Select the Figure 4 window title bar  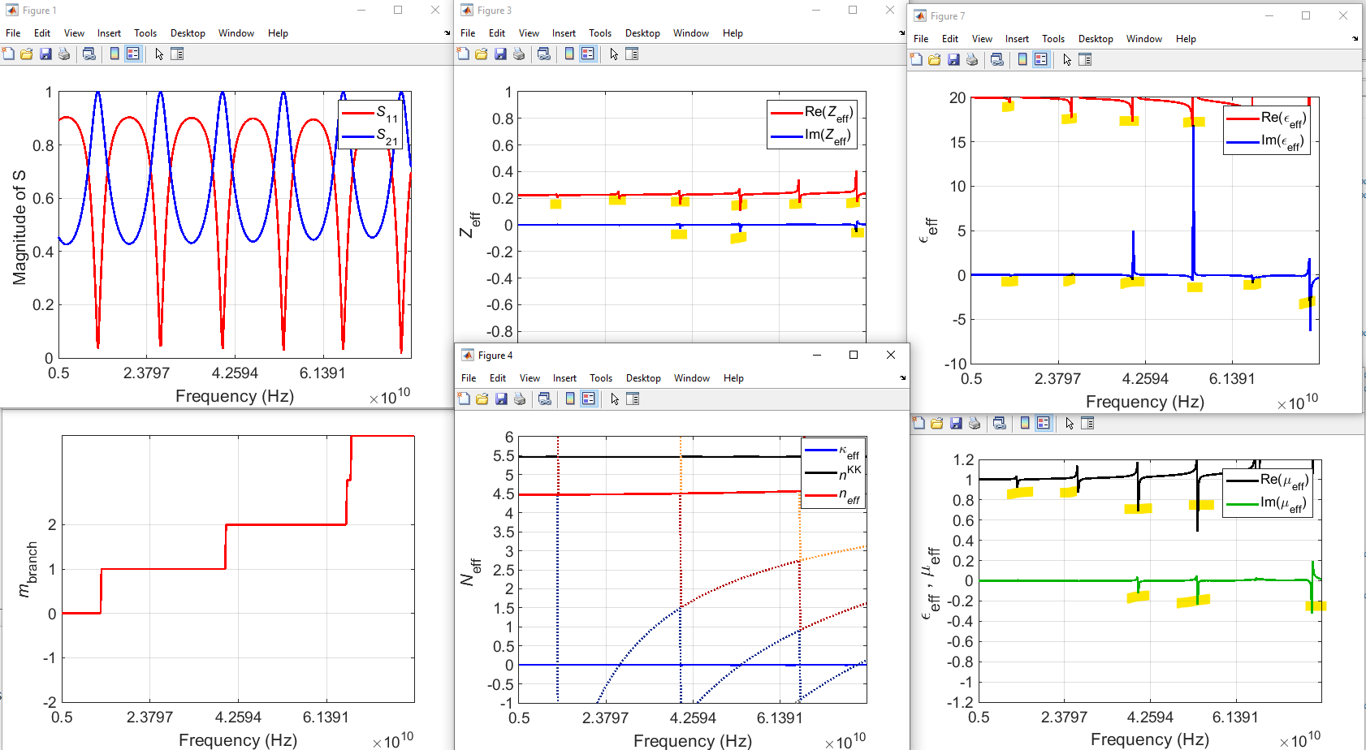pyautogui.click(x=650, y=355)
